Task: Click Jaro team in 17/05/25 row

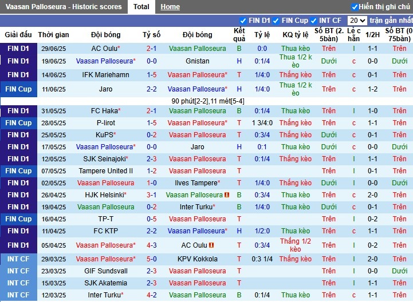Action: click(197, 147)
